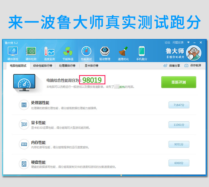
Task: Open the title bar dropdown menu arrow
Action: coord(188,43)
